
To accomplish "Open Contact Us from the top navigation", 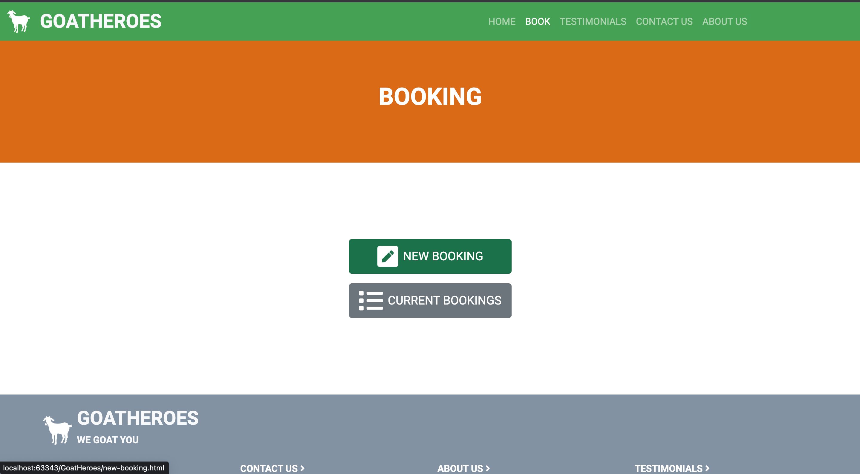I will pos(664,21).
